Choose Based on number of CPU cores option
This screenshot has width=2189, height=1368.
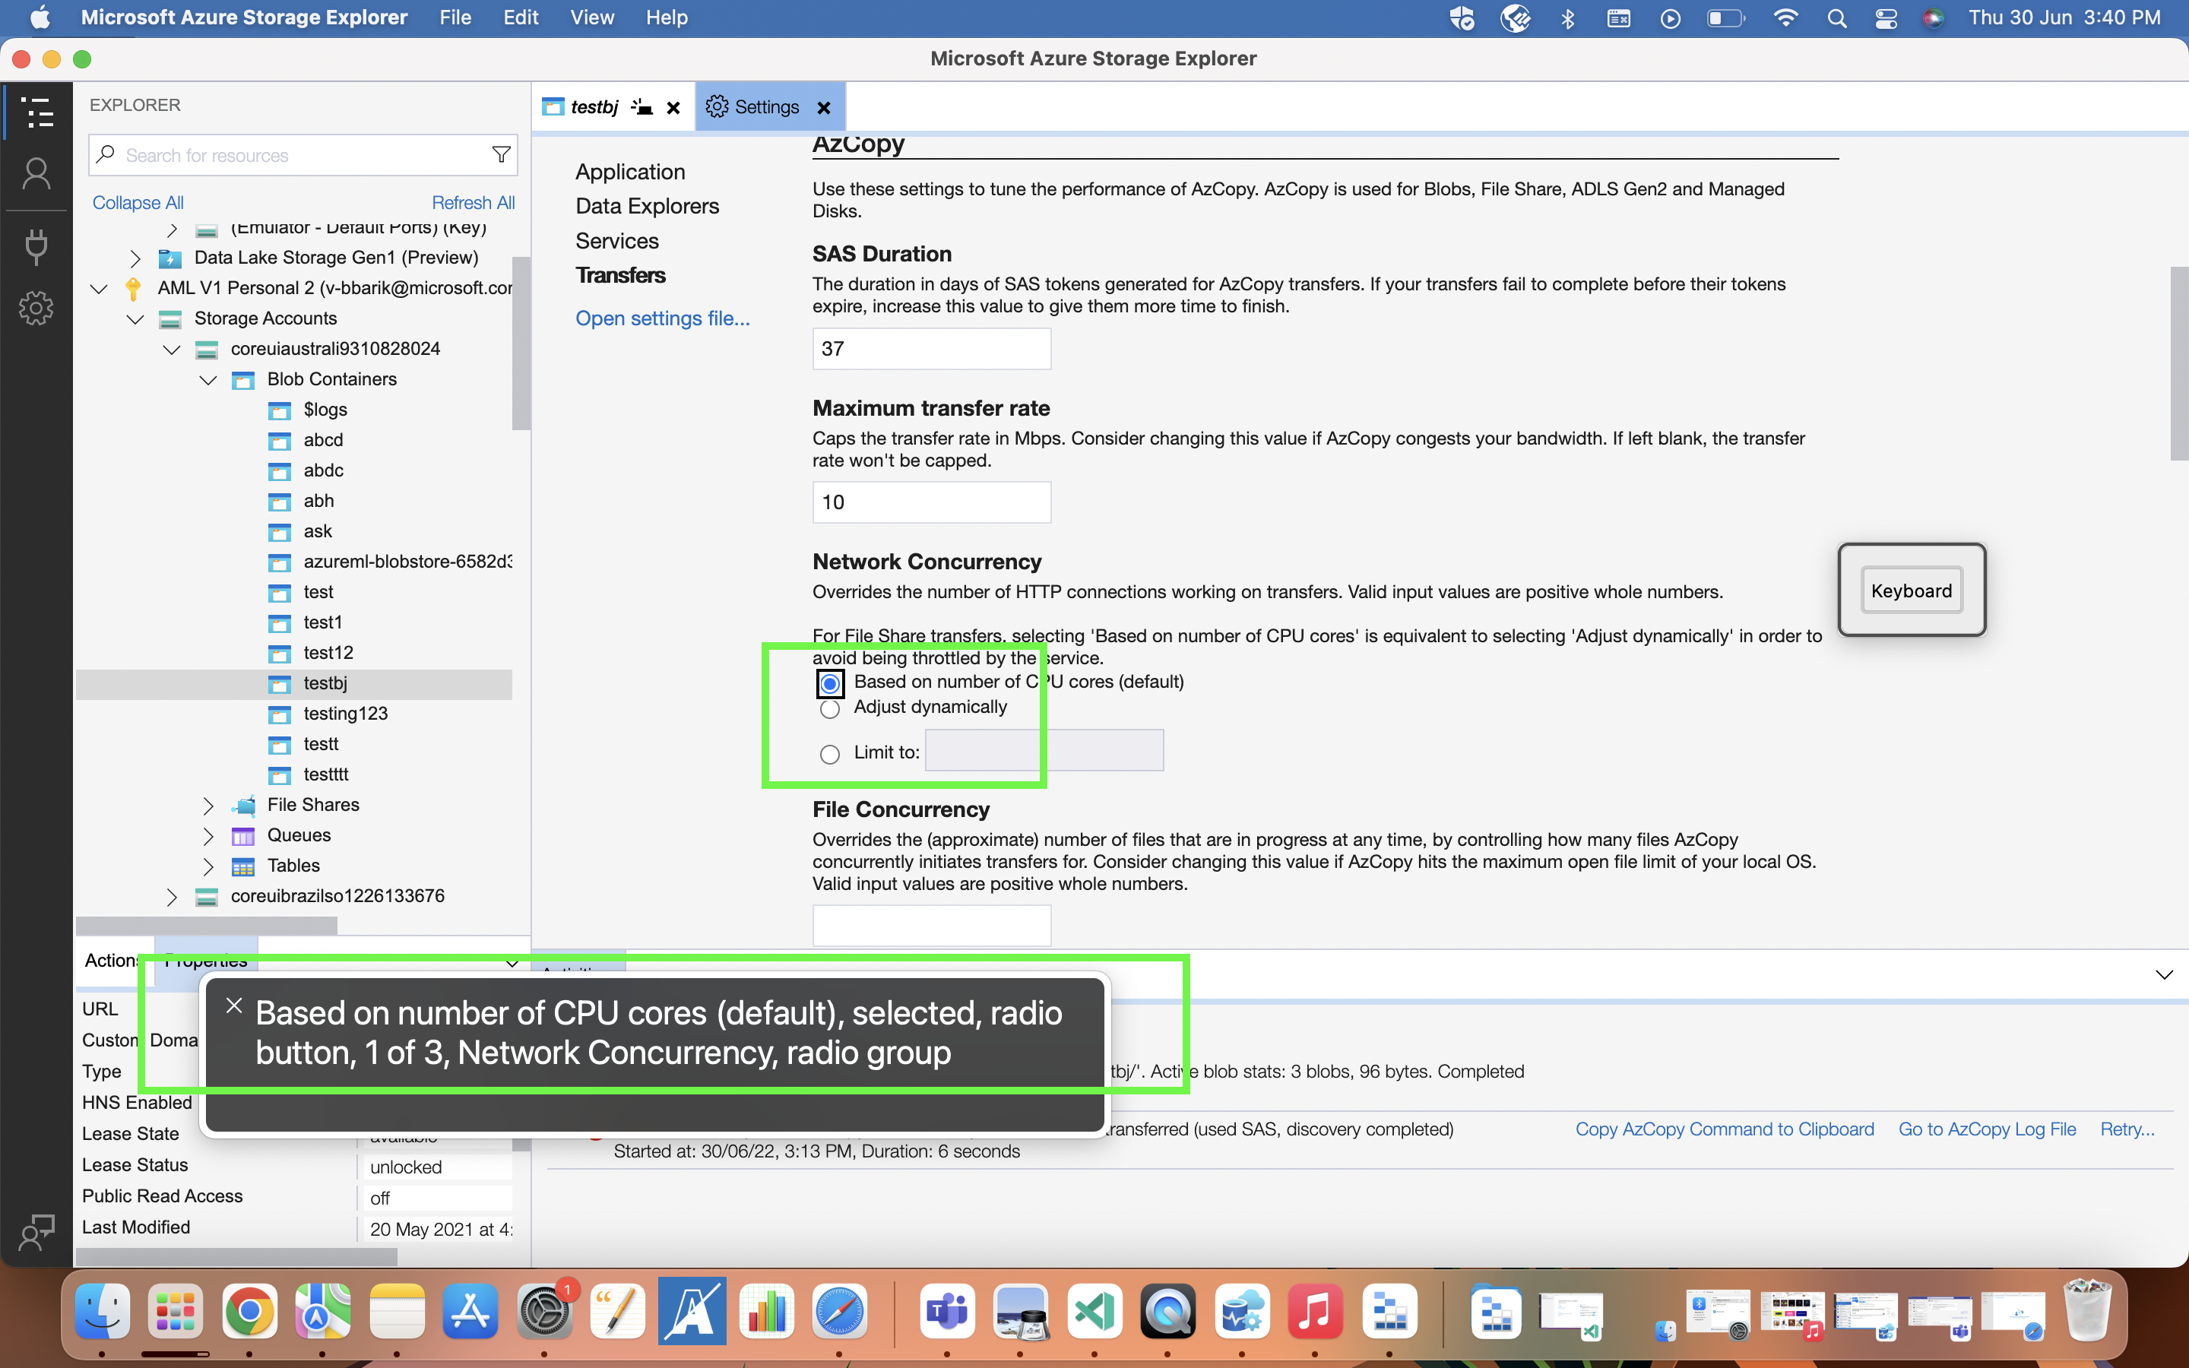point(829,683)
